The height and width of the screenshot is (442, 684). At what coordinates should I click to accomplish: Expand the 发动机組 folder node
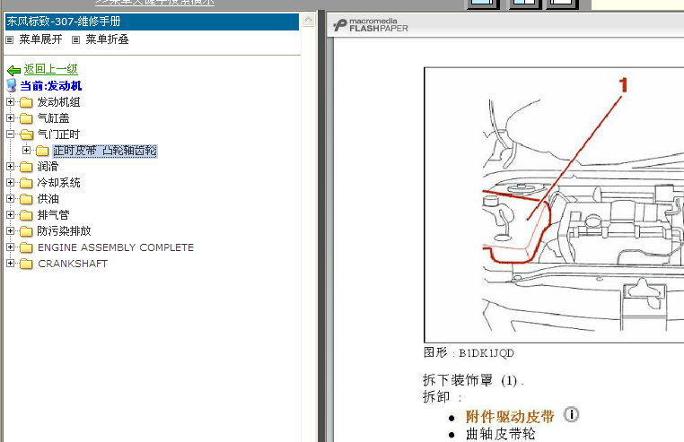point(10,102)
